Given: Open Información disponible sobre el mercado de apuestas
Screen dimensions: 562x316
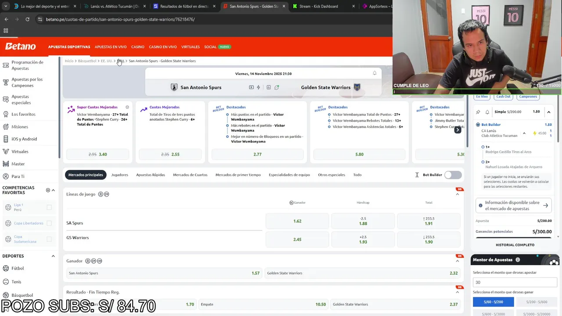Looking at the screenshot, I should [514, 205].
